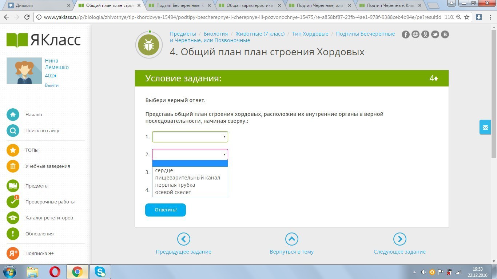
Task: Click the Следующее задание arrow icon
Action: [x=399, y=239]
